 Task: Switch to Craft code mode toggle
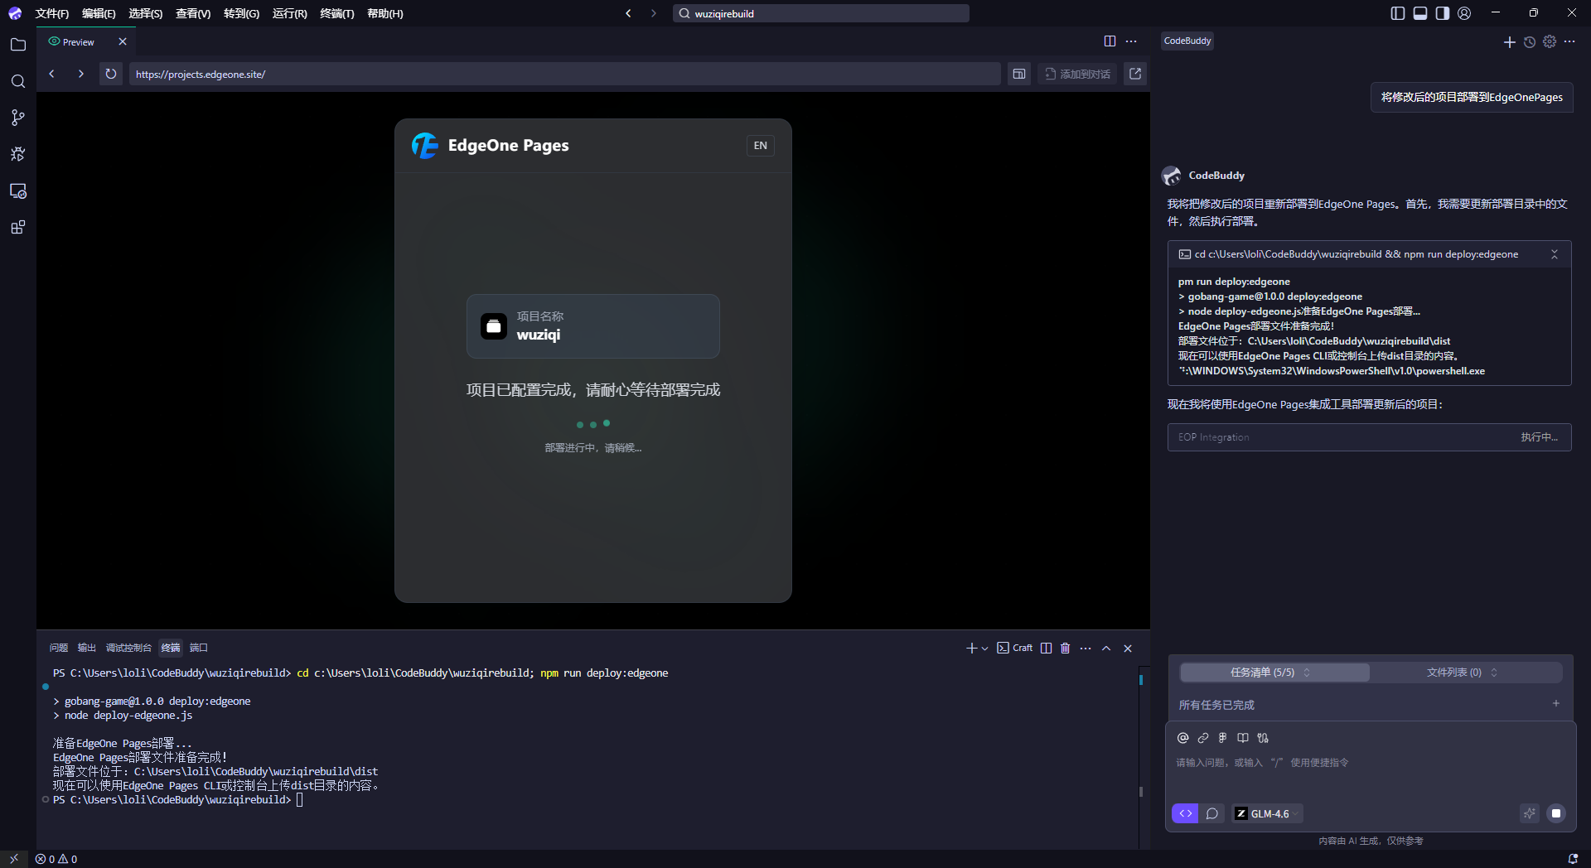(1185, 813)
